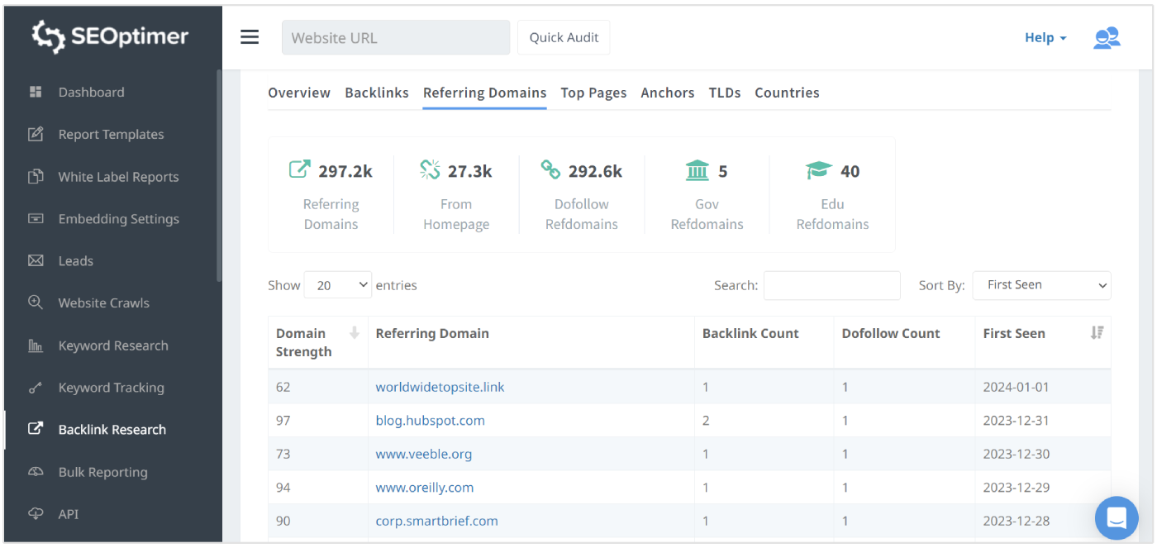
Task: Focus the table Search box
Action: pyautogui.click(x=831, y=285)
